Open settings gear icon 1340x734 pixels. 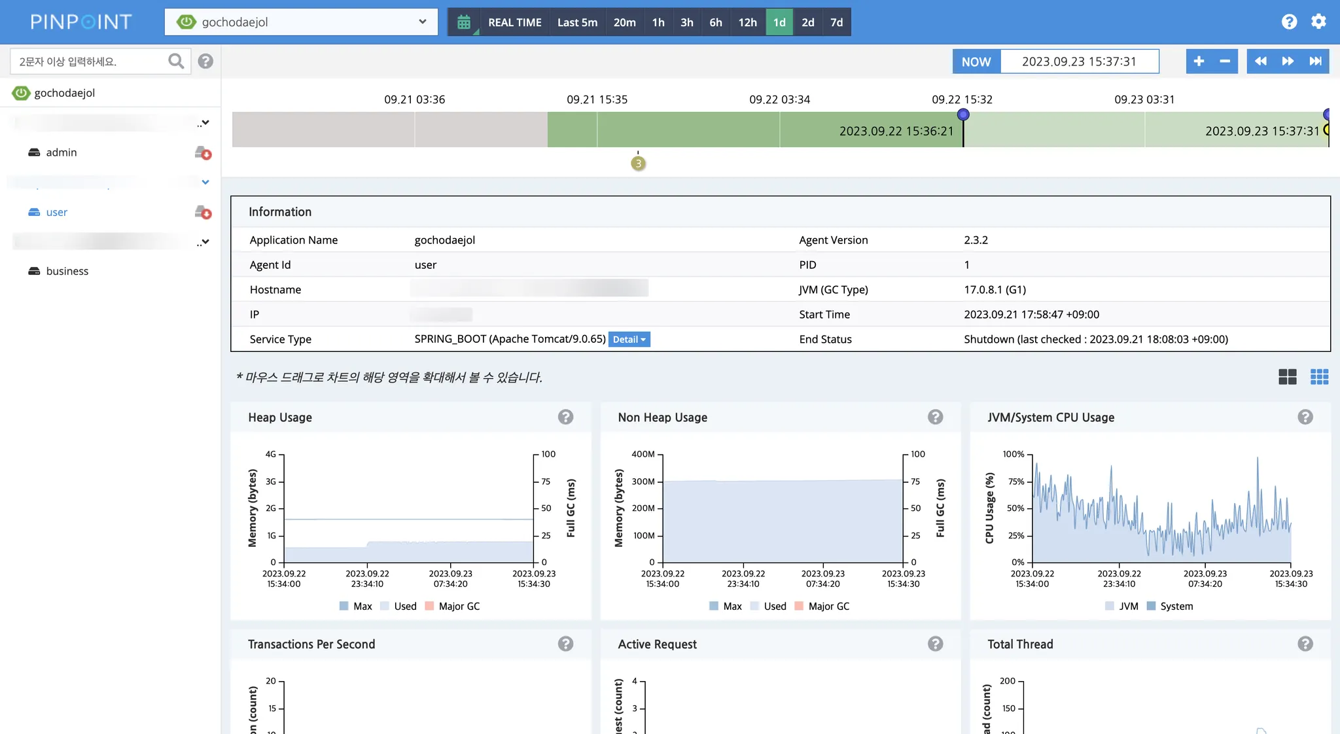tap(1318, 22)
